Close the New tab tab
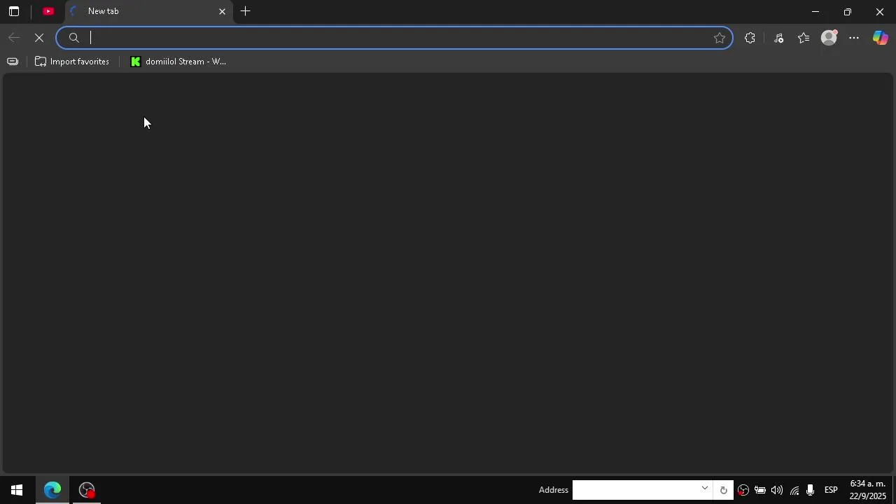 point(222,11)
